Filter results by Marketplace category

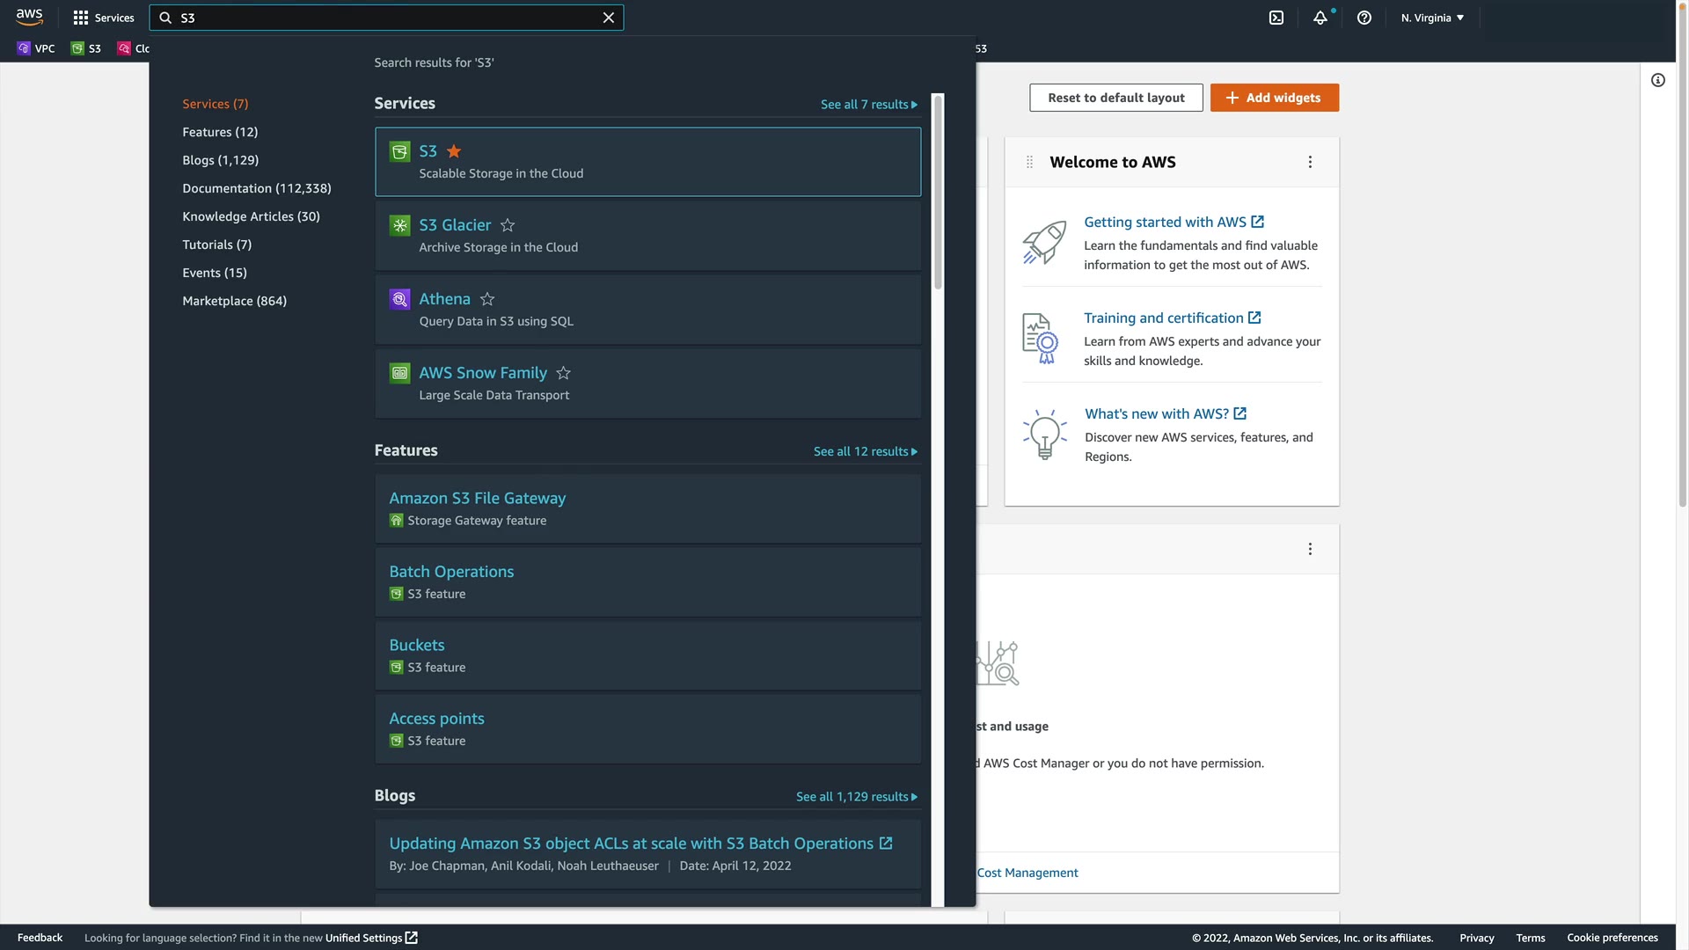click(x=234, y=301)
